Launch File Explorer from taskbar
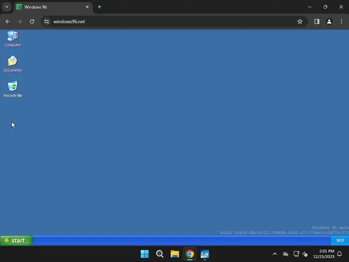This screenshot has height=262, width=349. pyautogui.click(x=175, y=254)
